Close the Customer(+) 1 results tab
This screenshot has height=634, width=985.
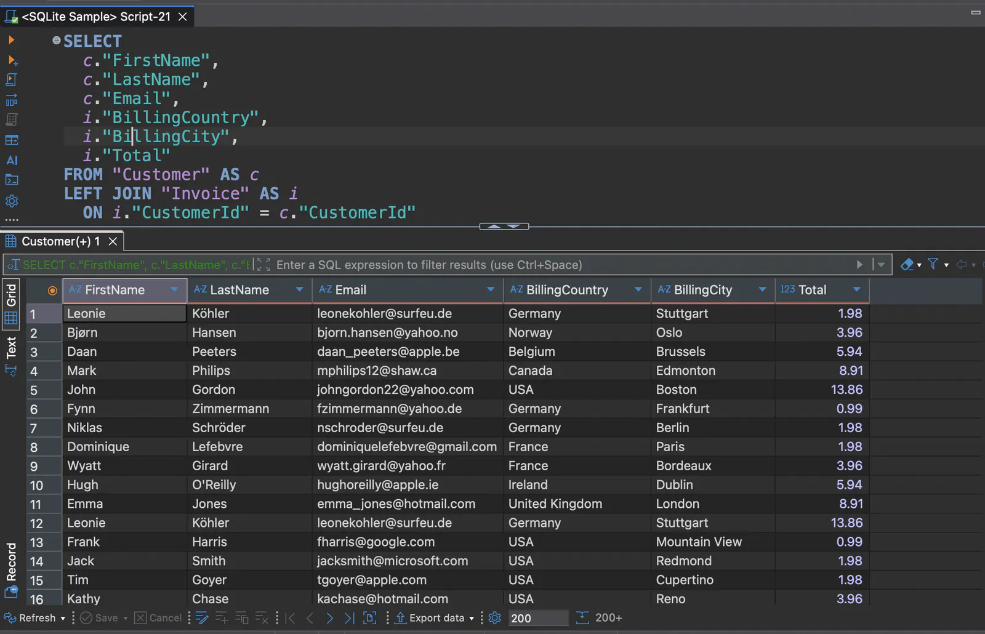[x=113, y=241]
